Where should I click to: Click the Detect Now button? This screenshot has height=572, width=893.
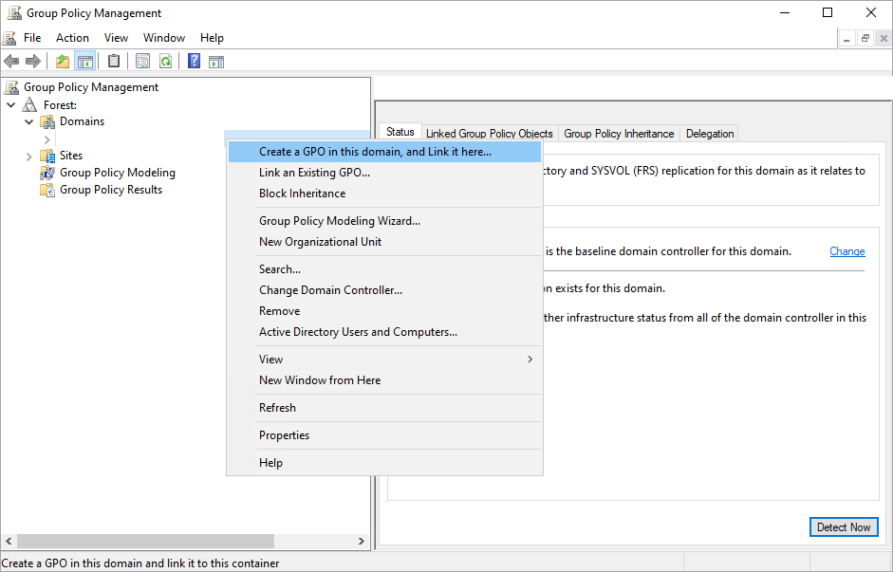pyautogui.click(x=844, y=527)
